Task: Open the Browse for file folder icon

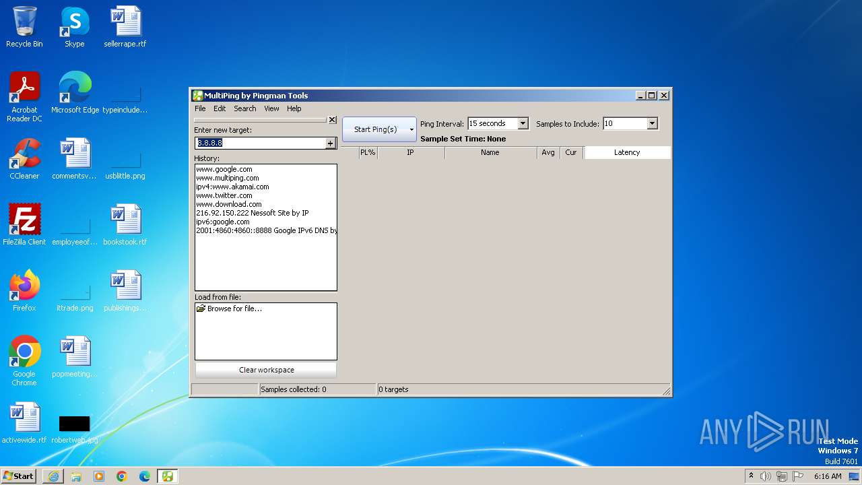Action: tap(201, 309)
